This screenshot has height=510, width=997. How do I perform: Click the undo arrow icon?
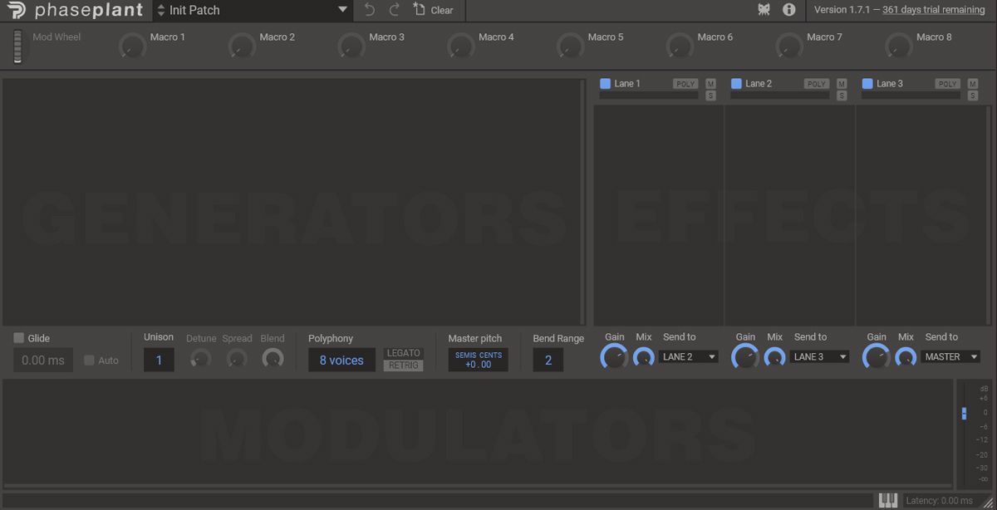tap(371, 10)
